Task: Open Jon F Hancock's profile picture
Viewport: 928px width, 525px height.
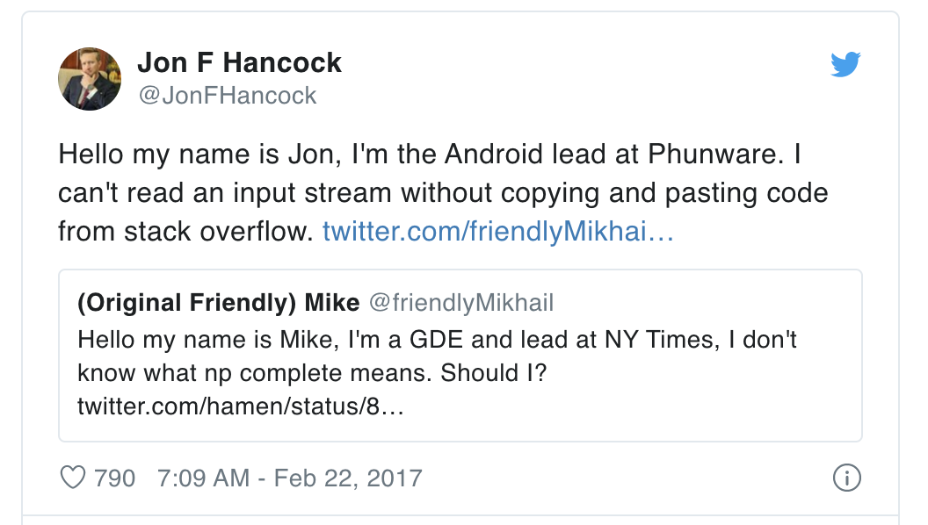Action: click(90, 79)
